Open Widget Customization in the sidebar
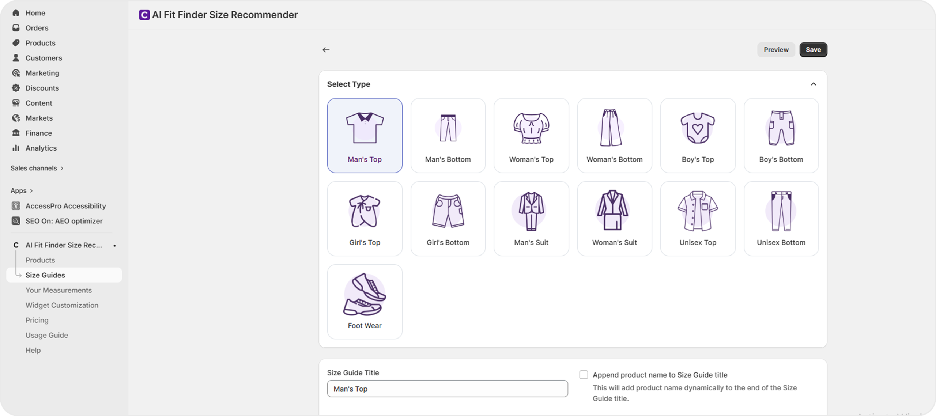Screen dimensions: 936x416 click(62, 305)
